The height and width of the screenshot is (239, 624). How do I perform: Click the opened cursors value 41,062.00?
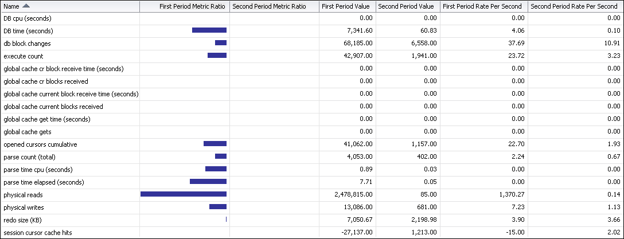click(358, 144)
